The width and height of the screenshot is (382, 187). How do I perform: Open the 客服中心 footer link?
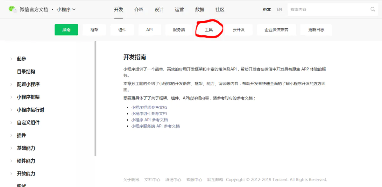point(194,180)
